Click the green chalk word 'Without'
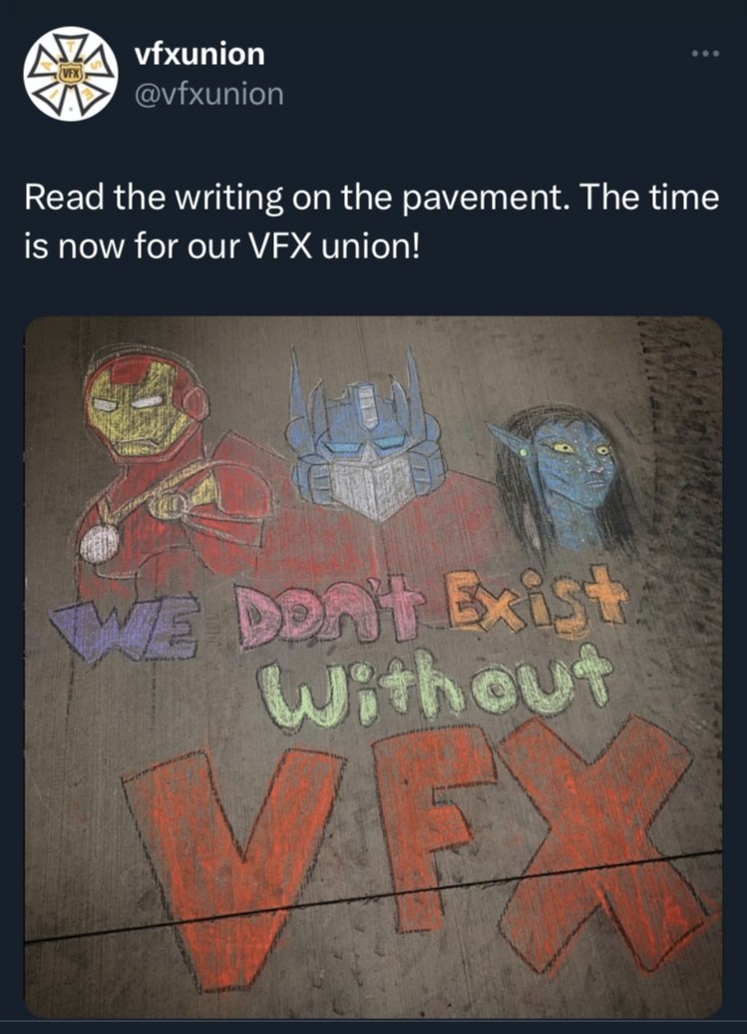Viewport: 747px width, 1034px height. pos(435,686)
